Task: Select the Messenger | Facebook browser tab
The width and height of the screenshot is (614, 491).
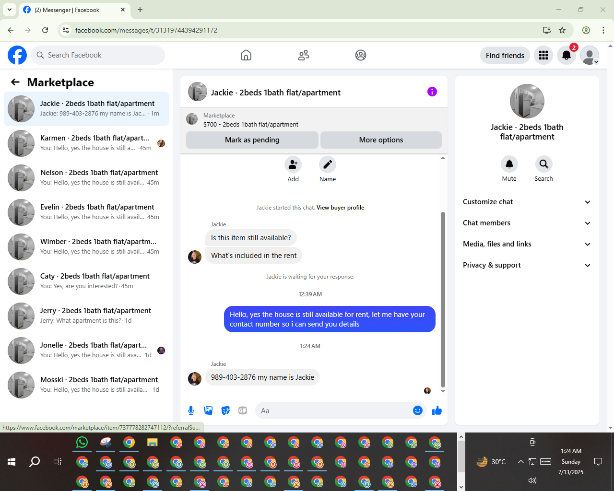Action: pyautogui.click(x=74, y=10)
